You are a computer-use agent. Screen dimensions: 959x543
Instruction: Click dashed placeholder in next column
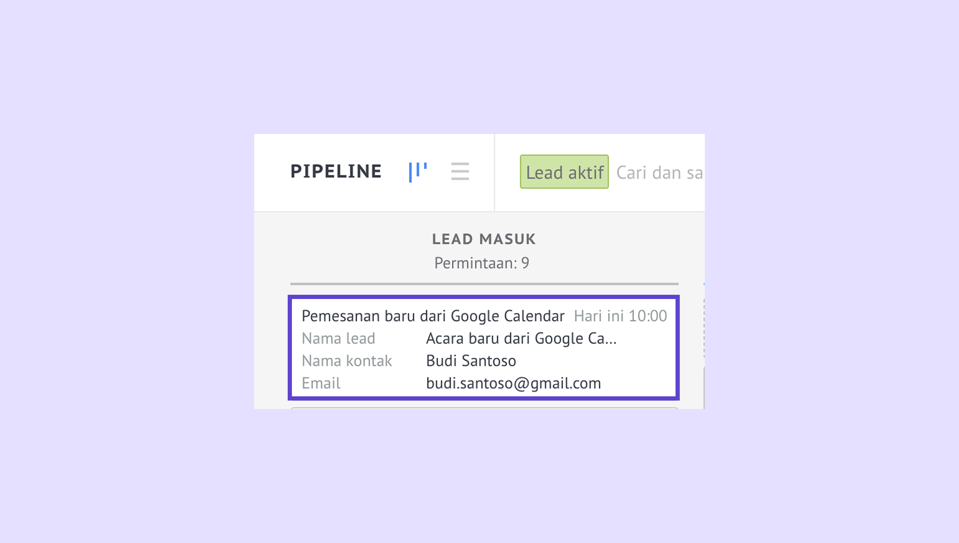[x=704, y=328]
